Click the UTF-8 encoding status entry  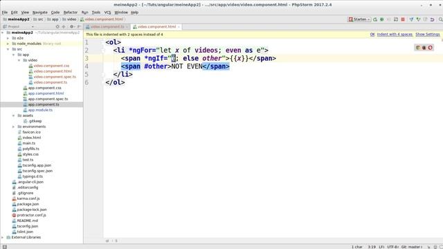[x=392, y=247]
